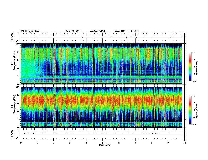Screen dimensions: 208x160
Task: Click time axis tick label '0'
Action: (21, 143)
